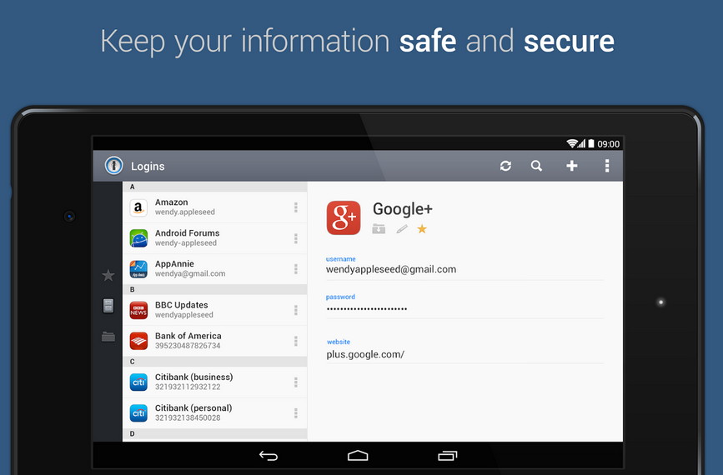The width and height of the screenshot is (723, 475).
Task: Toggle Google+ favorite star
Action: pyautogui.click(x=422, y=229)
